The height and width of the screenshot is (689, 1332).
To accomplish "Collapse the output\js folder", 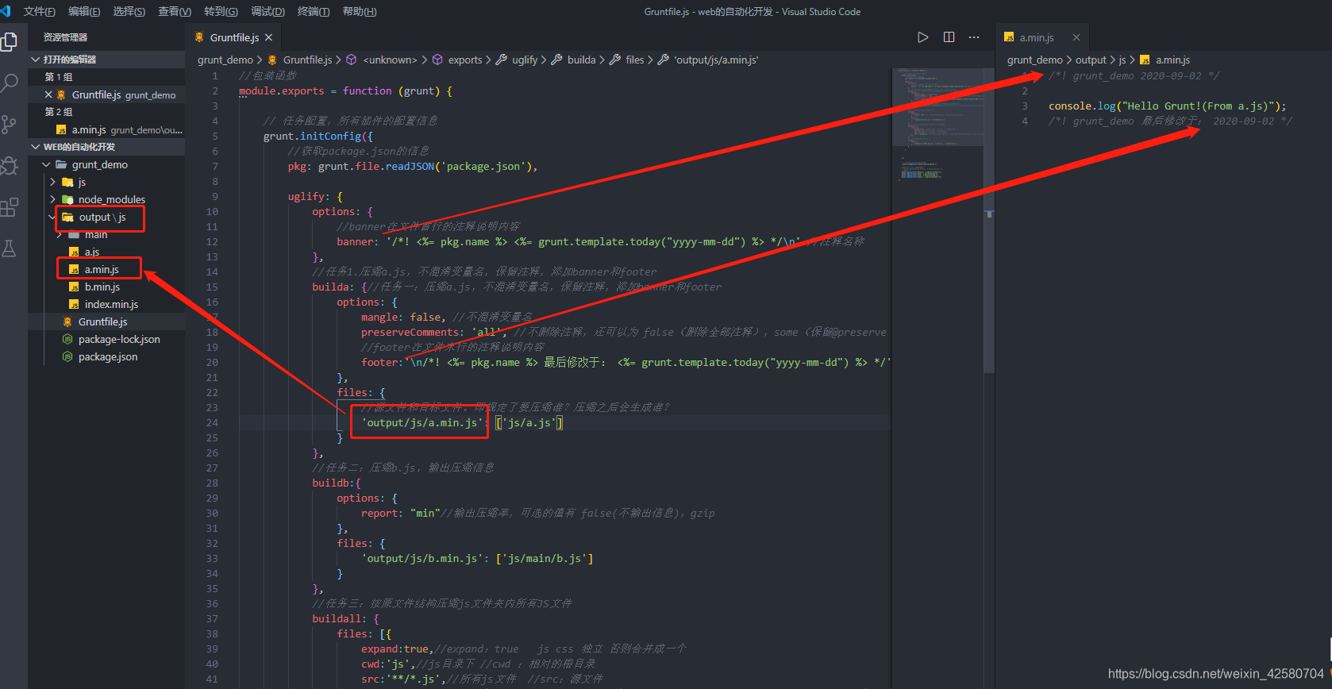I will pos(106,217).
